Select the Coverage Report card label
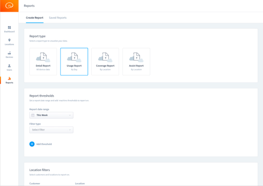Image resolution: width=263 pixels, height=186 pixels. point(105,66)
